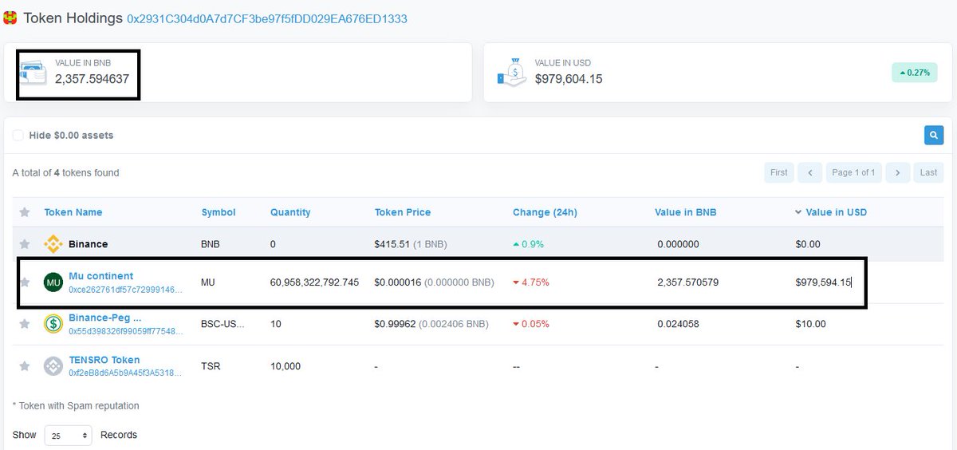Click the TSR symbol cell
This screenshot has width=957, height=450.
tap(211, 366)
